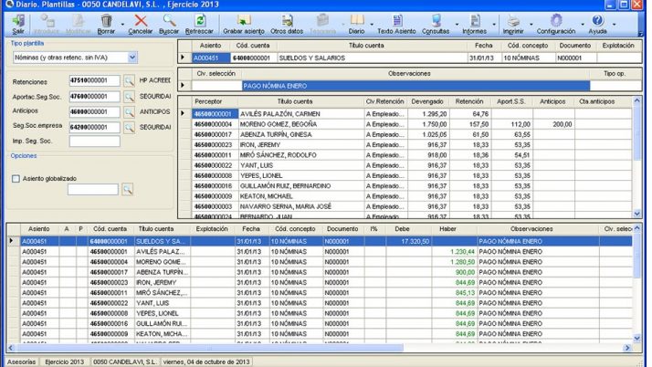Select perceptor row IRON, JEREMY

[x=412, y=145]
